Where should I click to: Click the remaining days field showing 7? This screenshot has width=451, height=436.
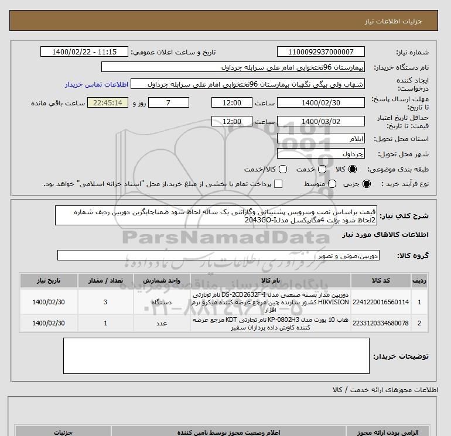tap(169, 102)
